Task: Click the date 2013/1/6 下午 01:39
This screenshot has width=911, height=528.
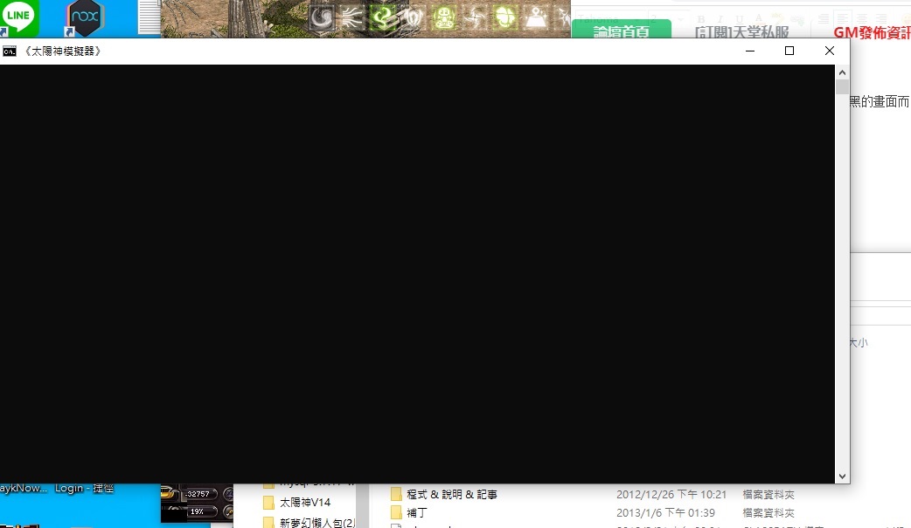Action: [665, 513]
